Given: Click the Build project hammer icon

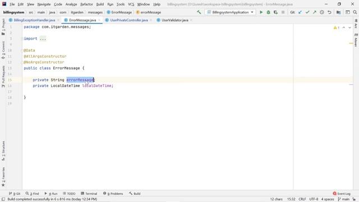Looking at the screenshot, I should pos(199,12).
